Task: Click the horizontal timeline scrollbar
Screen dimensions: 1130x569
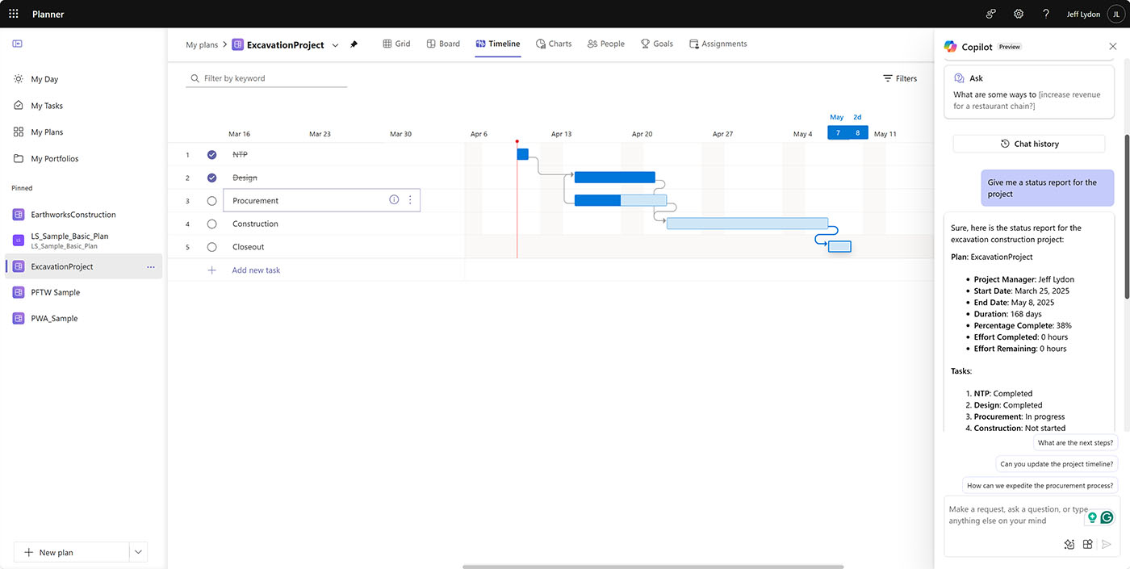Action: click(x=653, y=567)
